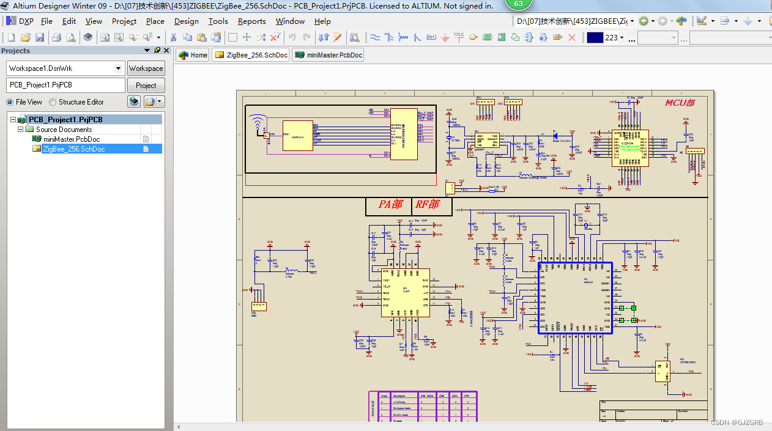Viewport: 772px width, 431px height.
Task: Click the Workspace button
Action: (146, 68)
